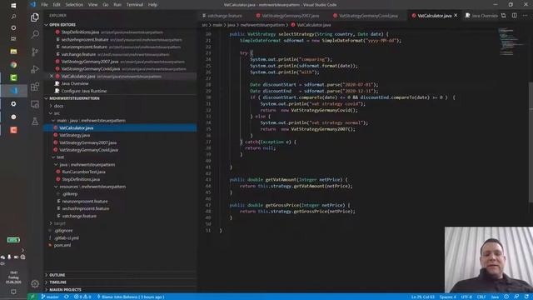Open the Terminal menu
This screenshot has height=300, width=533.
coord(135,5)
